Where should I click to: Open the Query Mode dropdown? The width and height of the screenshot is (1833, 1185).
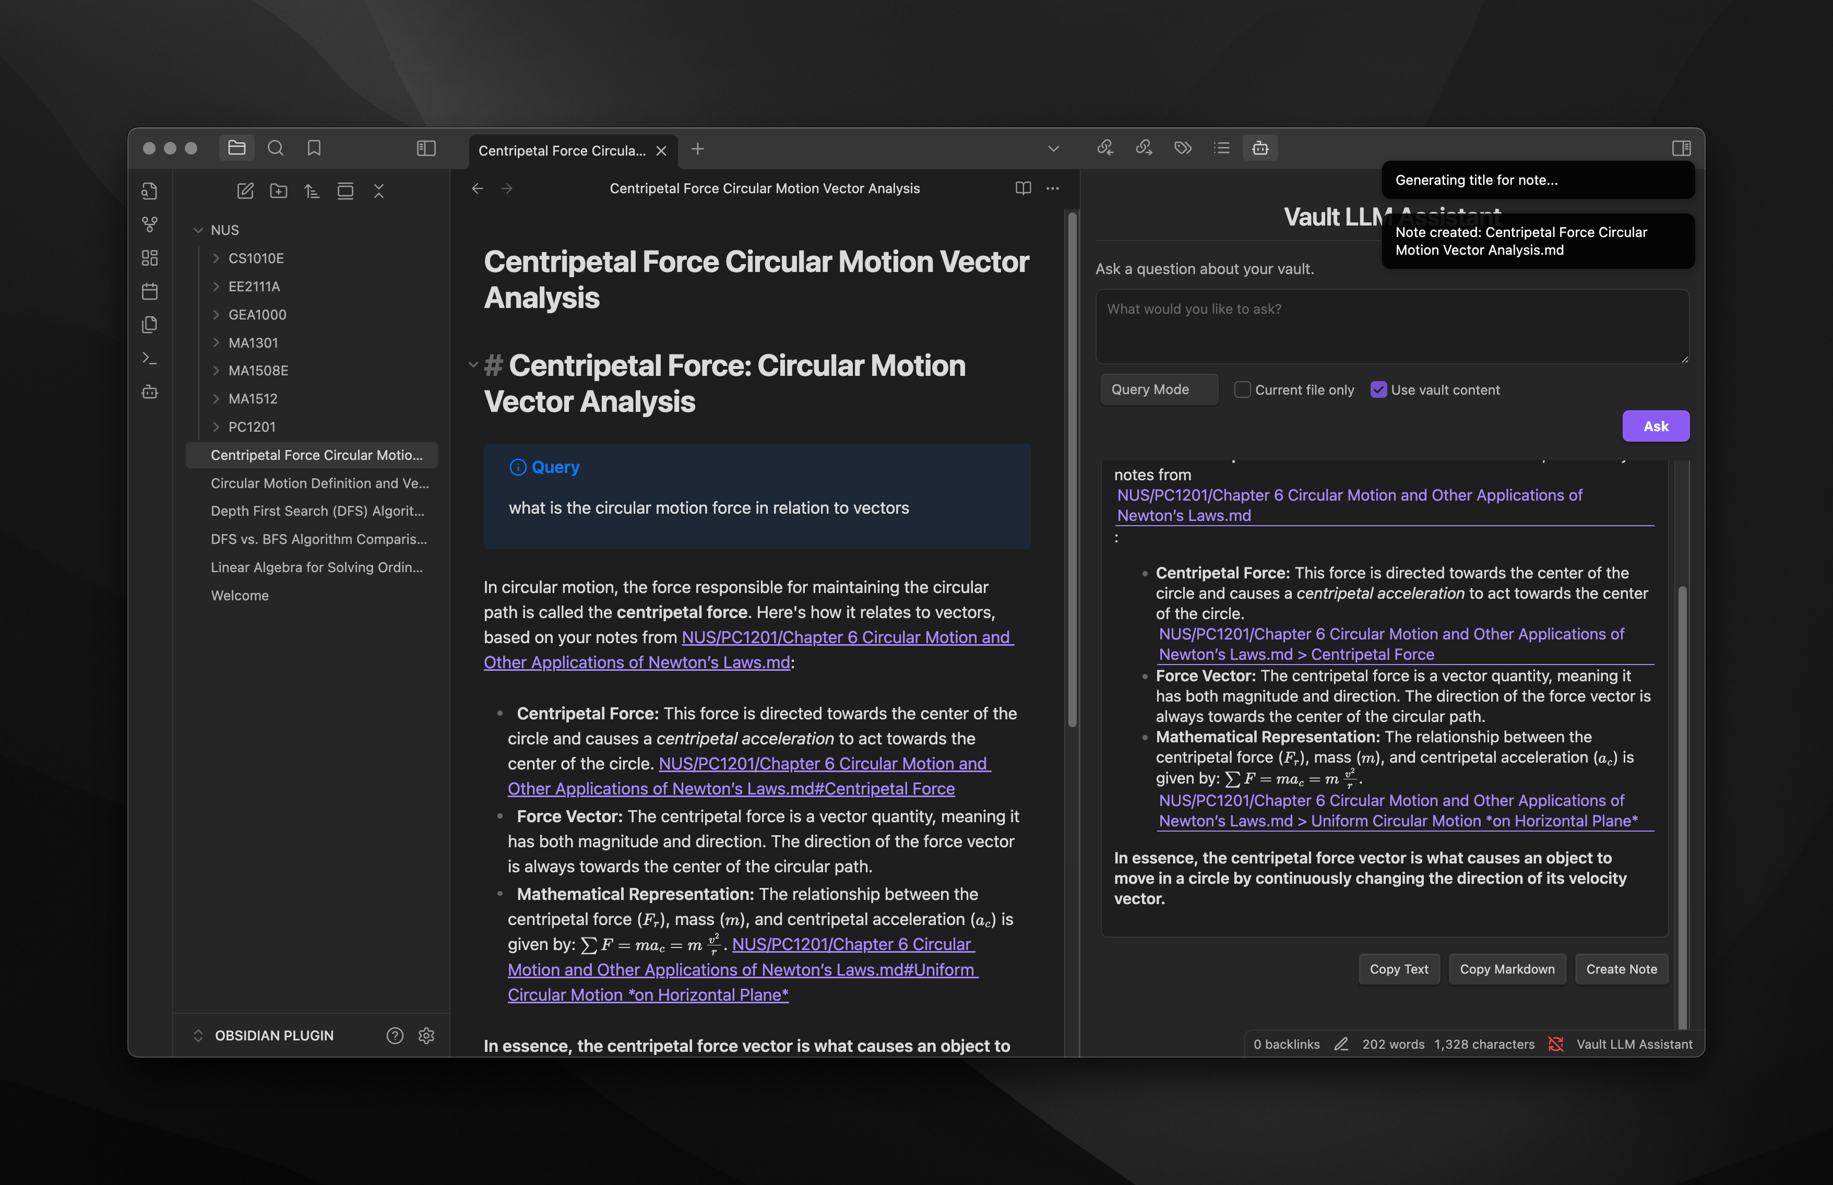pos(1159,389)
